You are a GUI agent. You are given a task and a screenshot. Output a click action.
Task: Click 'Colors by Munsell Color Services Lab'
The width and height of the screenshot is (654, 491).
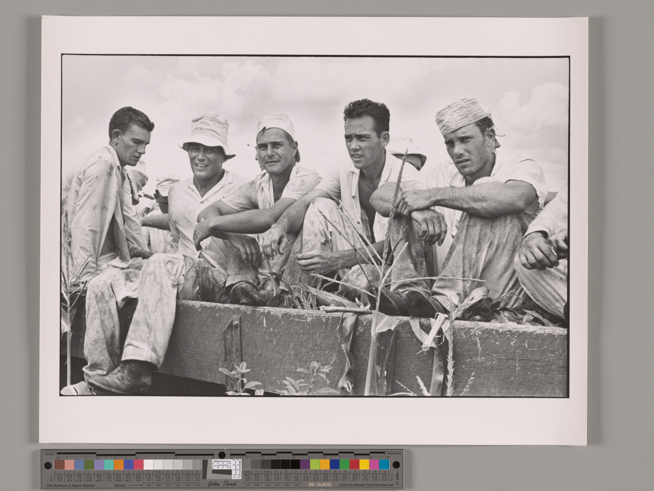367,485
